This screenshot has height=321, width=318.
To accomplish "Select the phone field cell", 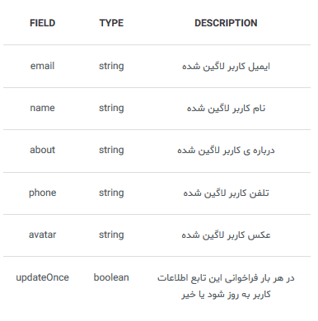I will (x=42, y=193).
